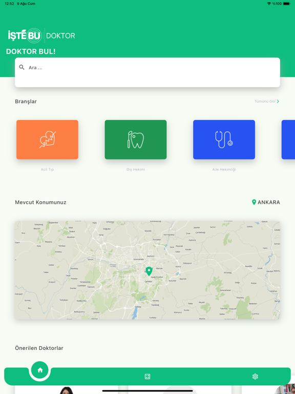Click the chevron beside Tümünü Gör
The image size is (295, 394).
click(278, 101)
